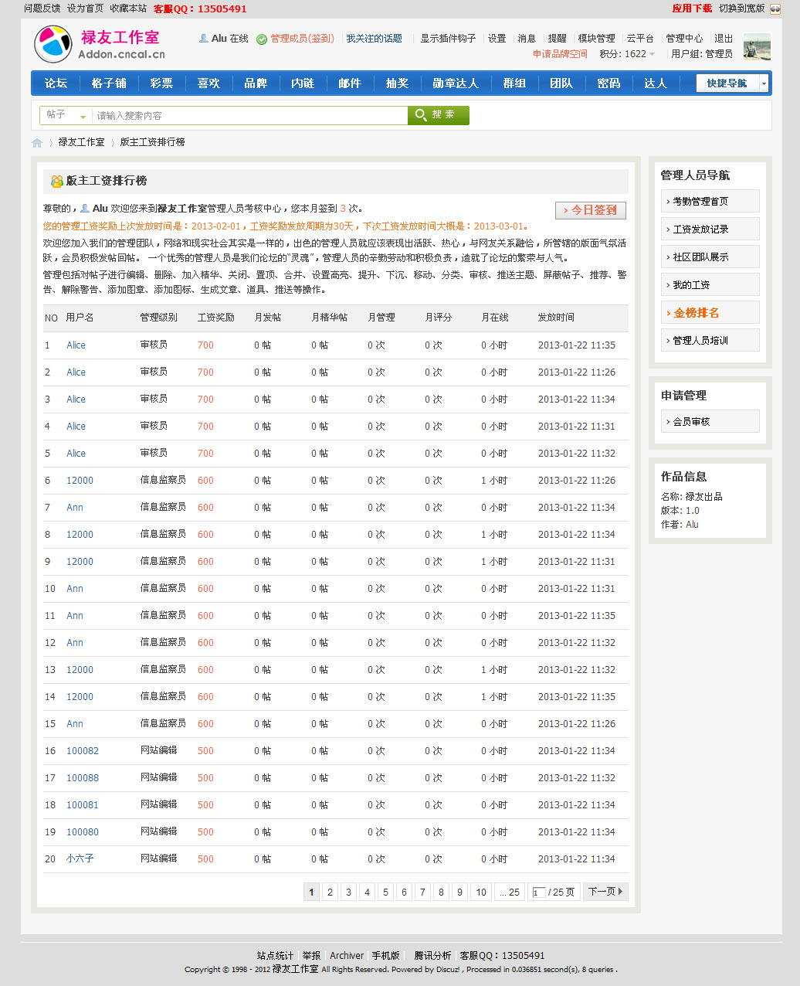Click the wide-layout switch icon at top right
Image resolution: width=800 pixels, height=986 pixels.
(775, 8)
